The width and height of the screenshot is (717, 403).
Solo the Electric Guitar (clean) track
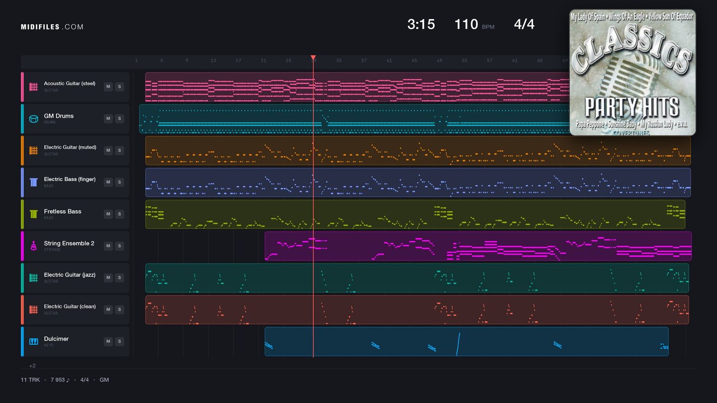[x=119, y=309]
